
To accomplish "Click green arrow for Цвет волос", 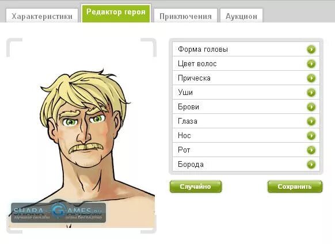I will (311, 64).
